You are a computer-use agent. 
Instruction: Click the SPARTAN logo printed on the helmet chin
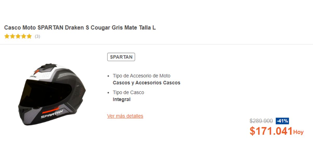(52, 114)
